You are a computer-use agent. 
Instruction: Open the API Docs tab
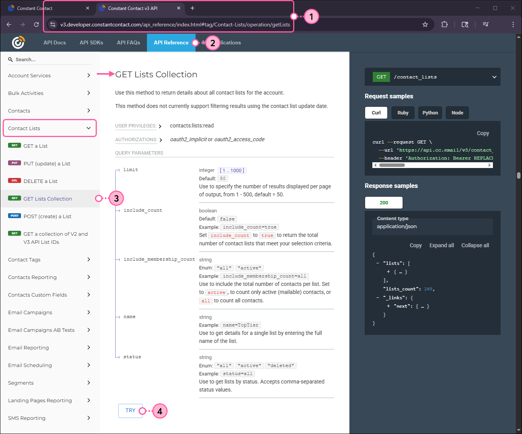(x=55, y=42)
